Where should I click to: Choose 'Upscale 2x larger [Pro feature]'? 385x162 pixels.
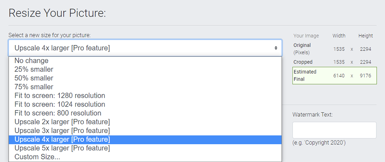tap(145, 122)
